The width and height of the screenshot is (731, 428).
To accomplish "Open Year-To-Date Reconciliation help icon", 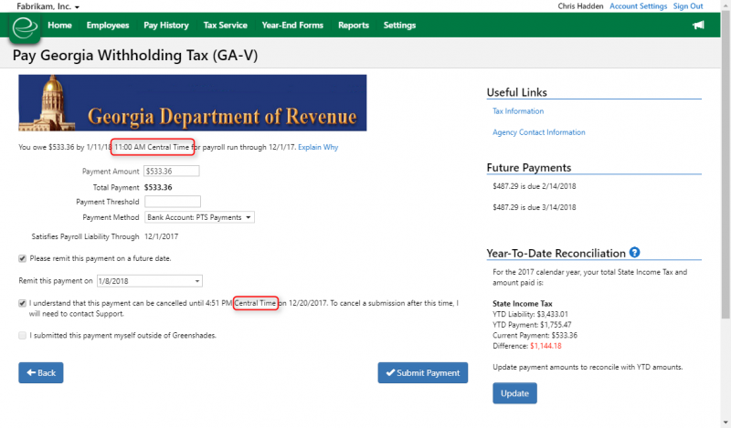I will [634, 253].
